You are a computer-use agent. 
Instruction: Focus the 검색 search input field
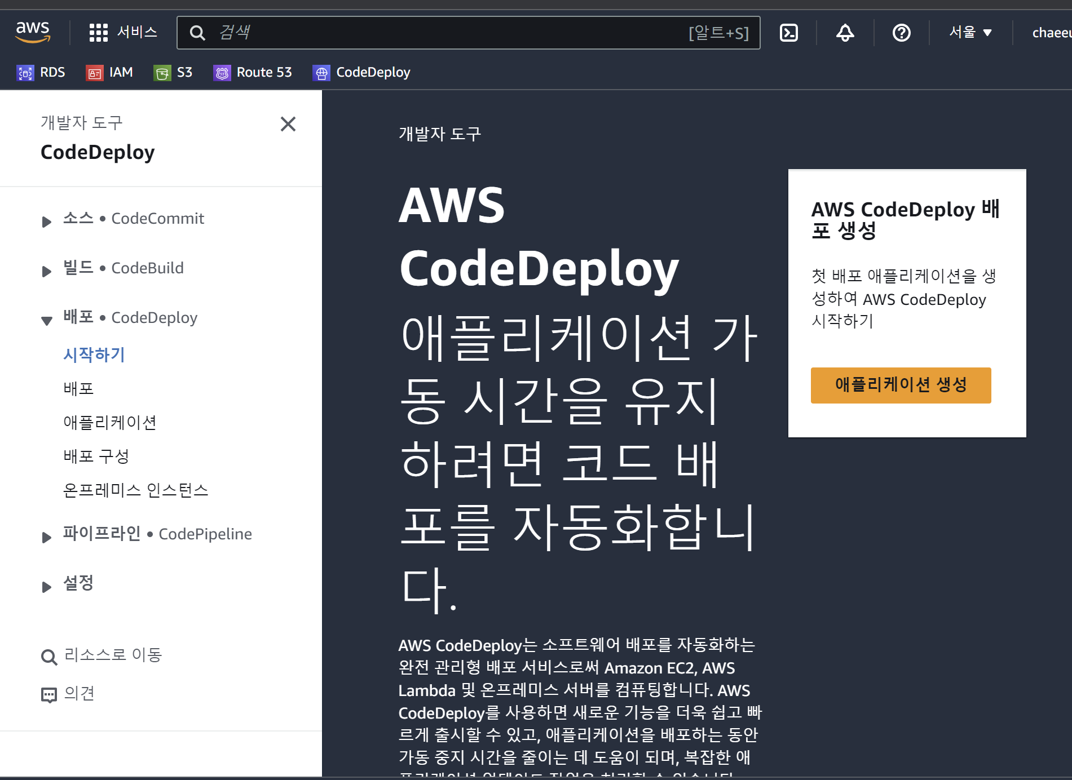tap(468, 33)
